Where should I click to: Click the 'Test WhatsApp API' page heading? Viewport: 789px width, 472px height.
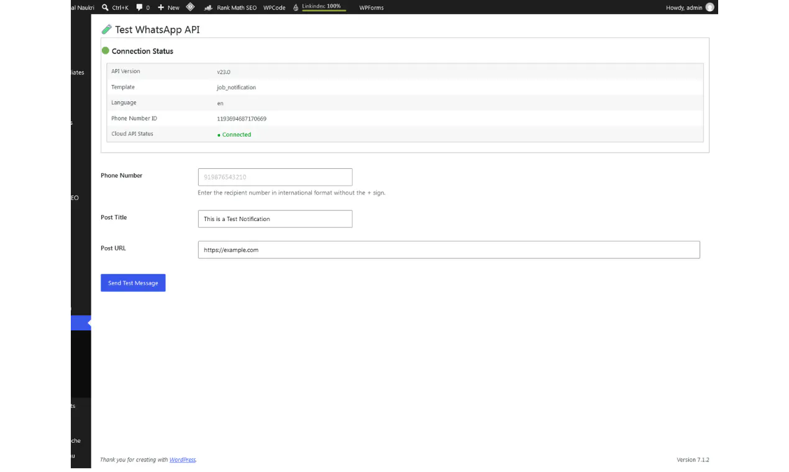tap(157, 30)
